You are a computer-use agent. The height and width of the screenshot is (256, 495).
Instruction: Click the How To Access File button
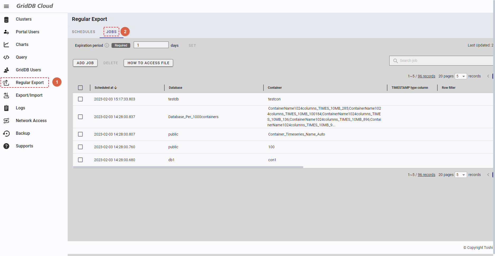[x=148, y=63]
